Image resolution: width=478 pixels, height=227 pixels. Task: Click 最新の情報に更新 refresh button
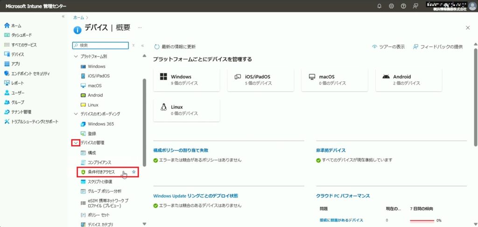tap(175, 47)
